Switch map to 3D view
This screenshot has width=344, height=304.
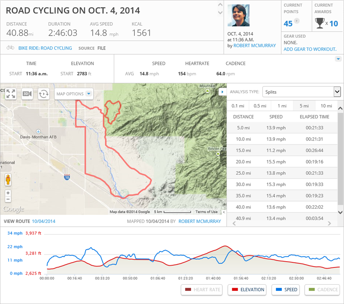[27, 94]
